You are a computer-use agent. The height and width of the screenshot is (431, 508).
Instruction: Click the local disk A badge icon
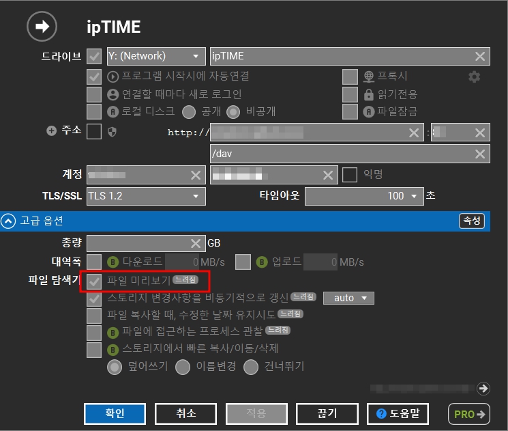tap(113, 111)
